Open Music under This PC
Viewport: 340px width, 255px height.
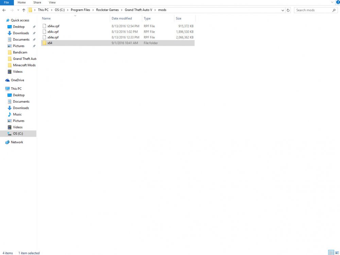pos(17,114)
